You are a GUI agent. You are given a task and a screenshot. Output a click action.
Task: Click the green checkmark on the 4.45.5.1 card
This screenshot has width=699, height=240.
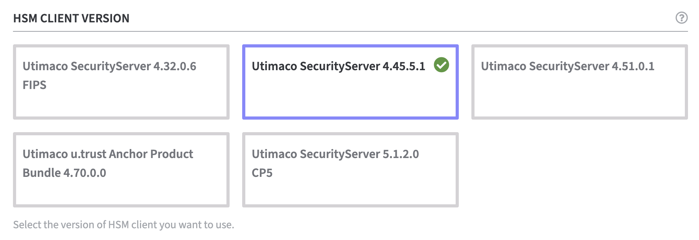(x=441, y=65)
